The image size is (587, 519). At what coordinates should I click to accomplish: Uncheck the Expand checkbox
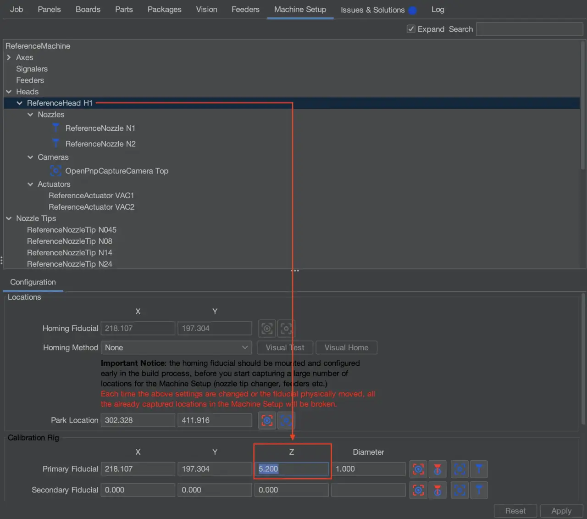click(411, 29)
